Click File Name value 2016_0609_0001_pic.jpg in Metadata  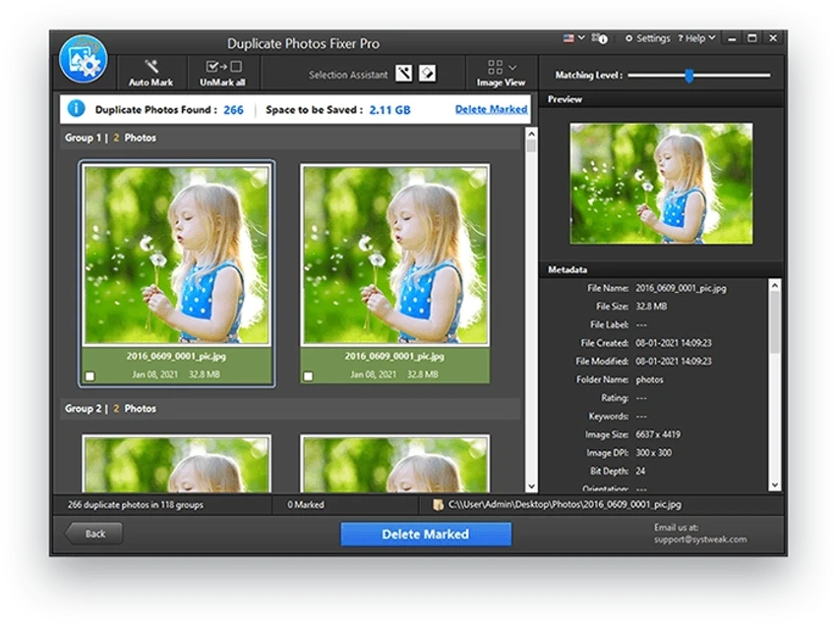point(681,288)
